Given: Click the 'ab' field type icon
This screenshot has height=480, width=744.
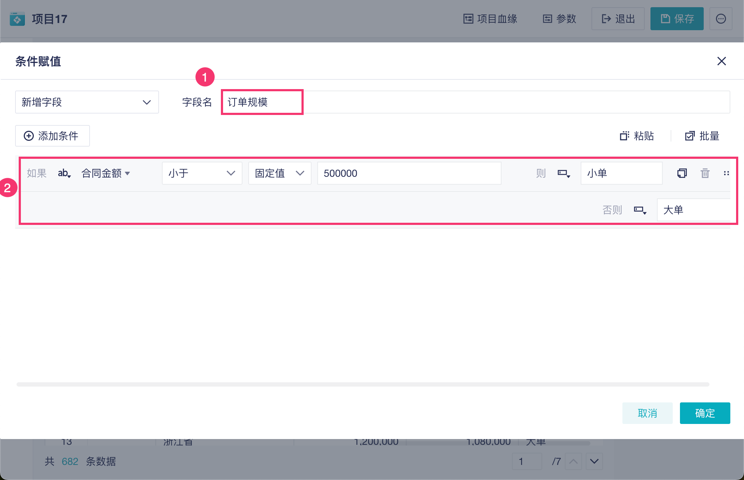Looking at the screenshot, I should [x=64, y=174].
